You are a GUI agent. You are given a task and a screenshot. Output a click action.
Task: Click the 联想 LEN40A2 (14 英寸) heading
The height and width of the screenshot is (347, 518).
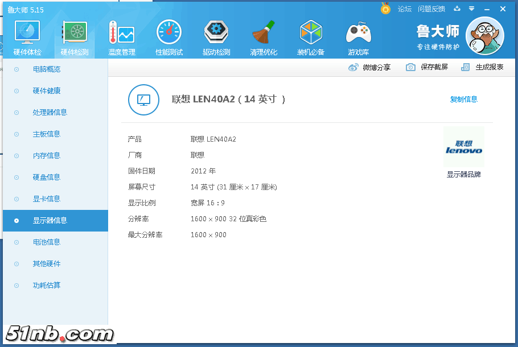tap(228, 100)
